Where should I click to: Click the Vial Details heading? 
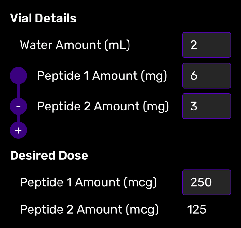(43, 18)
